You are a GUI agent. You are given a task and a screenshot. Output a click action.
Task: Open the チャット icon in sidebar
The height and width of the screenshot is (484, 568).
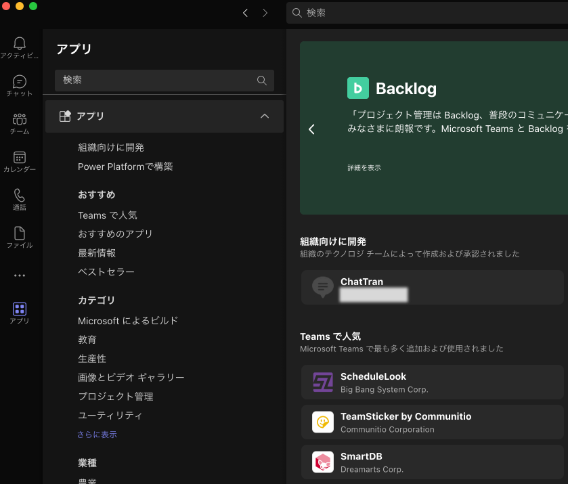20,82
